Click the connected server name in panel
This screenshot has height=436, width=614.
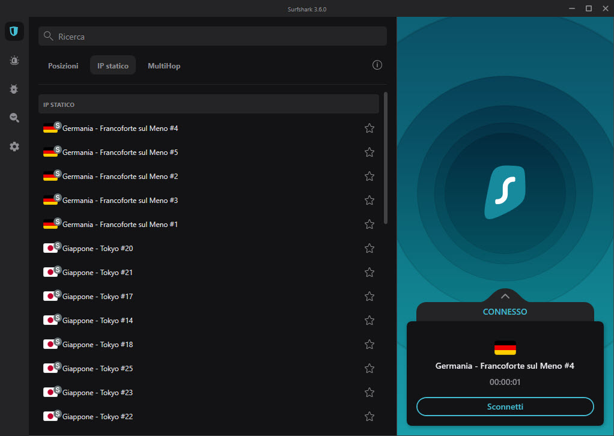tap(505, 366)
